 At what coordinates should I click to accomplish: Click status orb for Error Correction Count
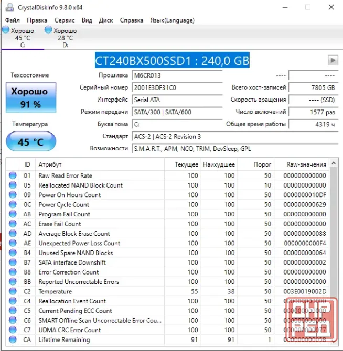pyautogui.click(x=13, y=272)
